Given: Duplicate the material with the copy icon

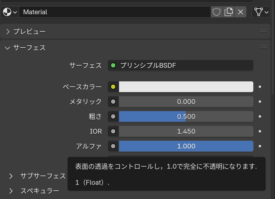Looking at the screenshot, I should [x=229, y=12].
